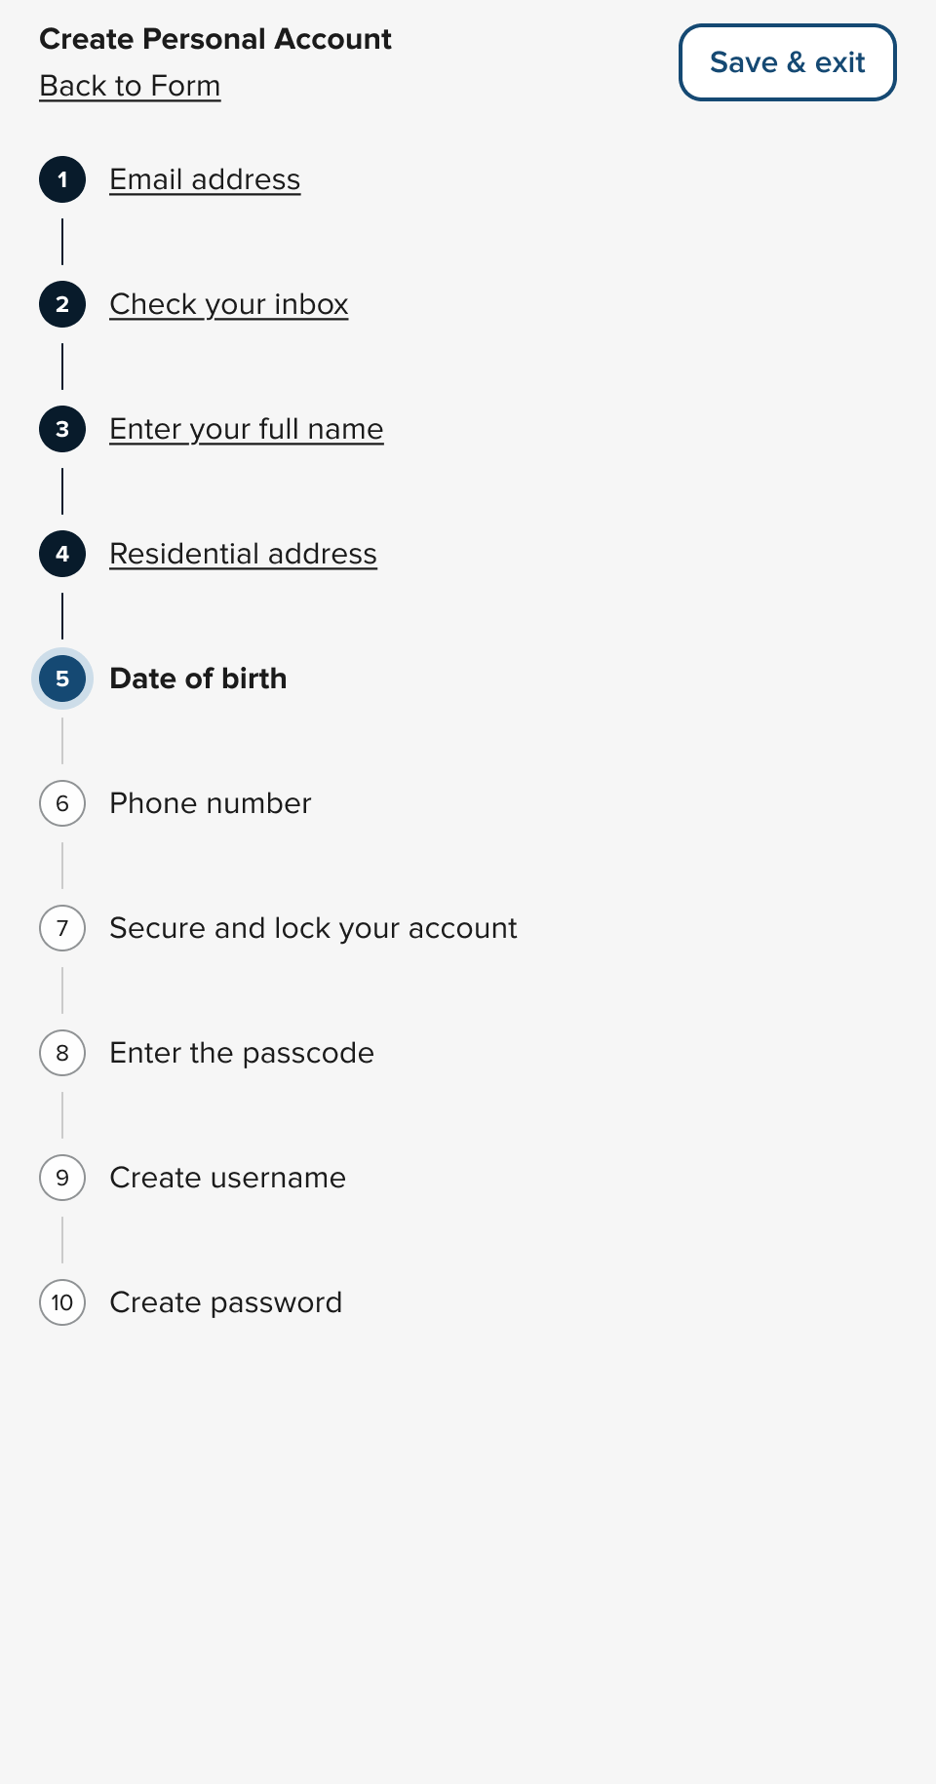Click Secure and lock your account step
Image resolution: width=936 pixels, height=1784 pixels.
[x=313, y=928]
